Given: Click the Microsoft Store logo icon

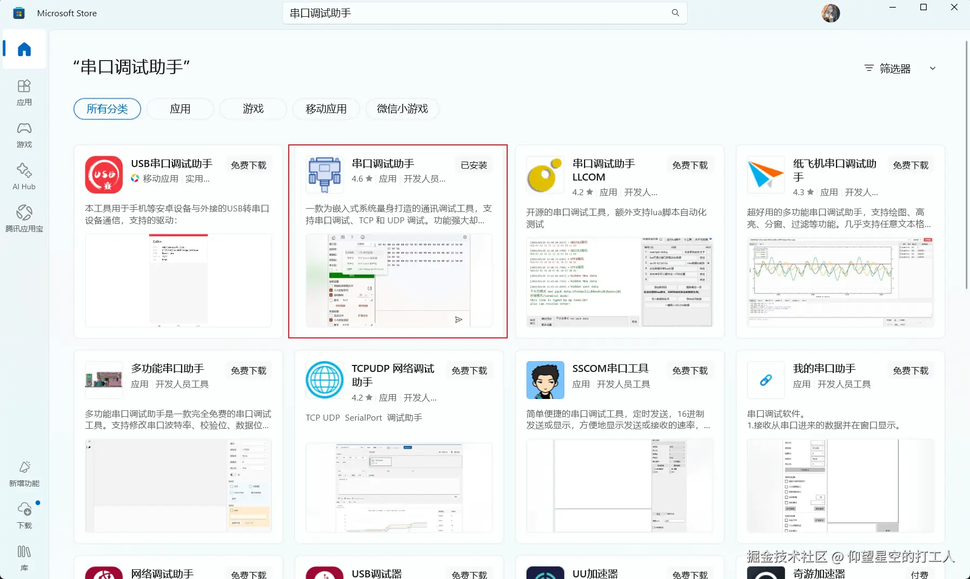Looking at the screenshot, I should [19, 13].
